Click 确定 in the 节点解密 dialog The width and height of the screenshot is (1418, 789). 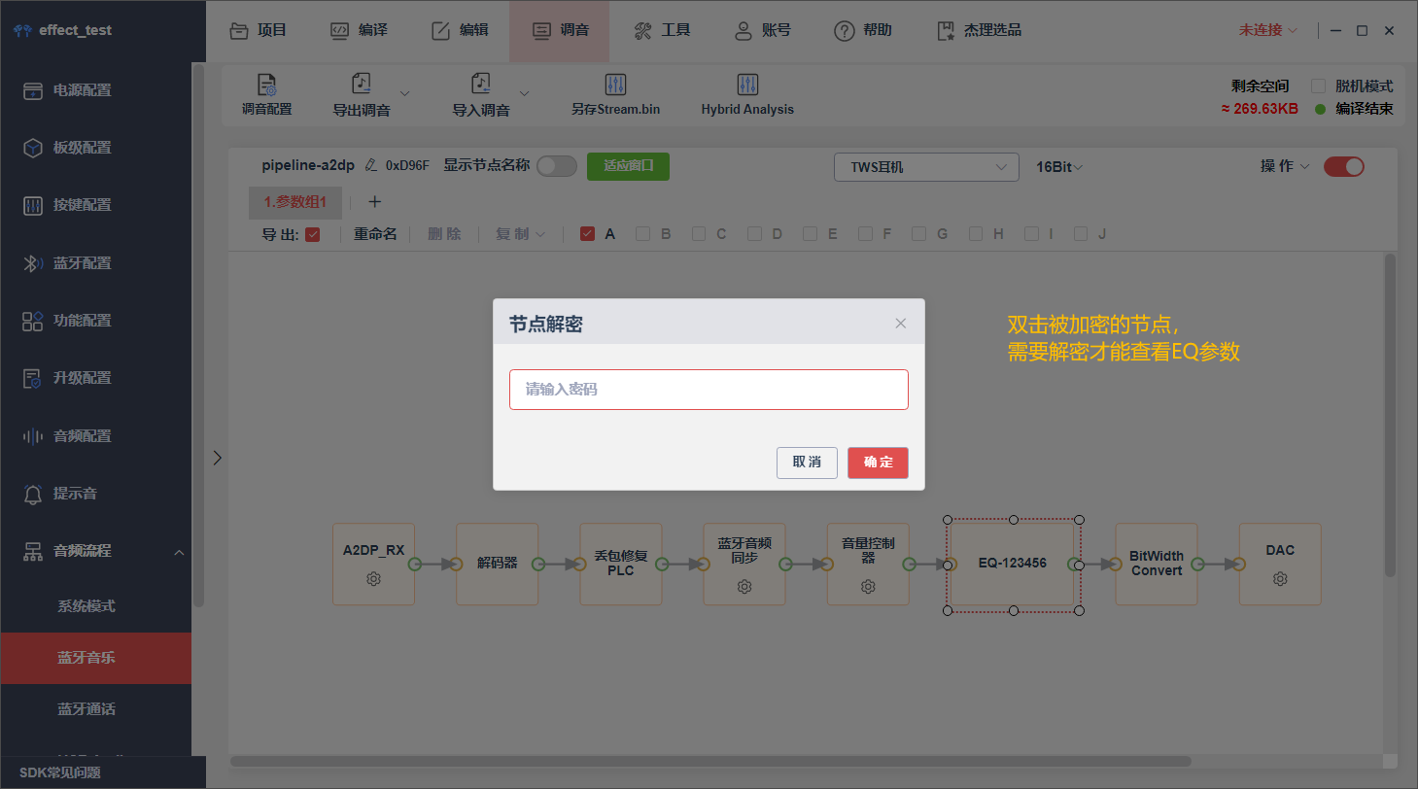pos(878,463)
